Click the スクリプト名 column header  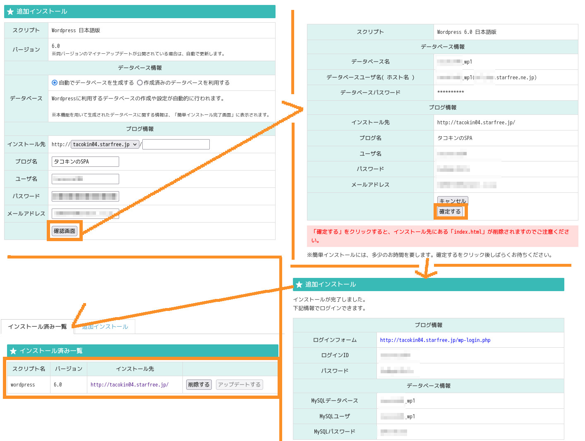(29, 369)
